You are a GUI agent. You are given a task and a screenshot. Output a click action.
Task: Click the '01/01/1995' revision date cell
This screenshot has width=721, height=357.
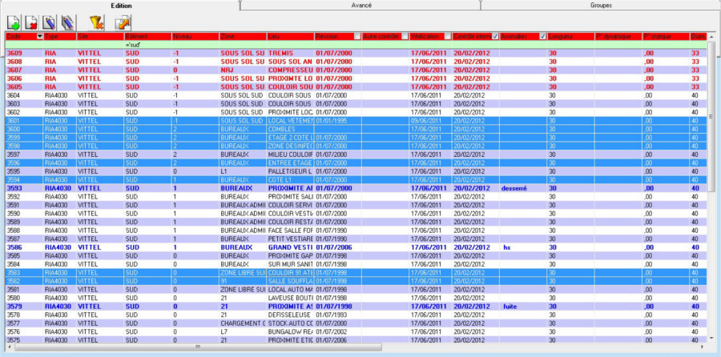337,121
